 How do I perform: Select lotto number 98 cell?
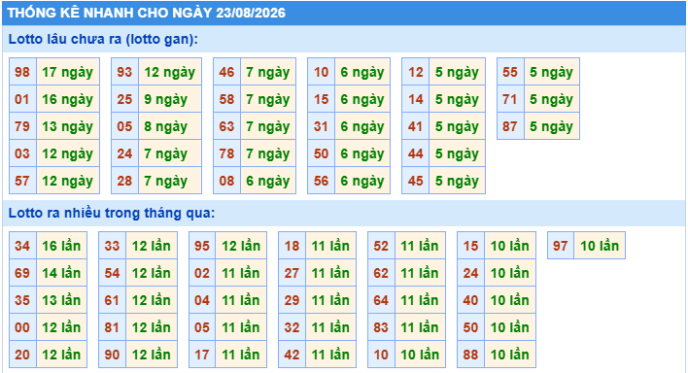coord(22,72)
